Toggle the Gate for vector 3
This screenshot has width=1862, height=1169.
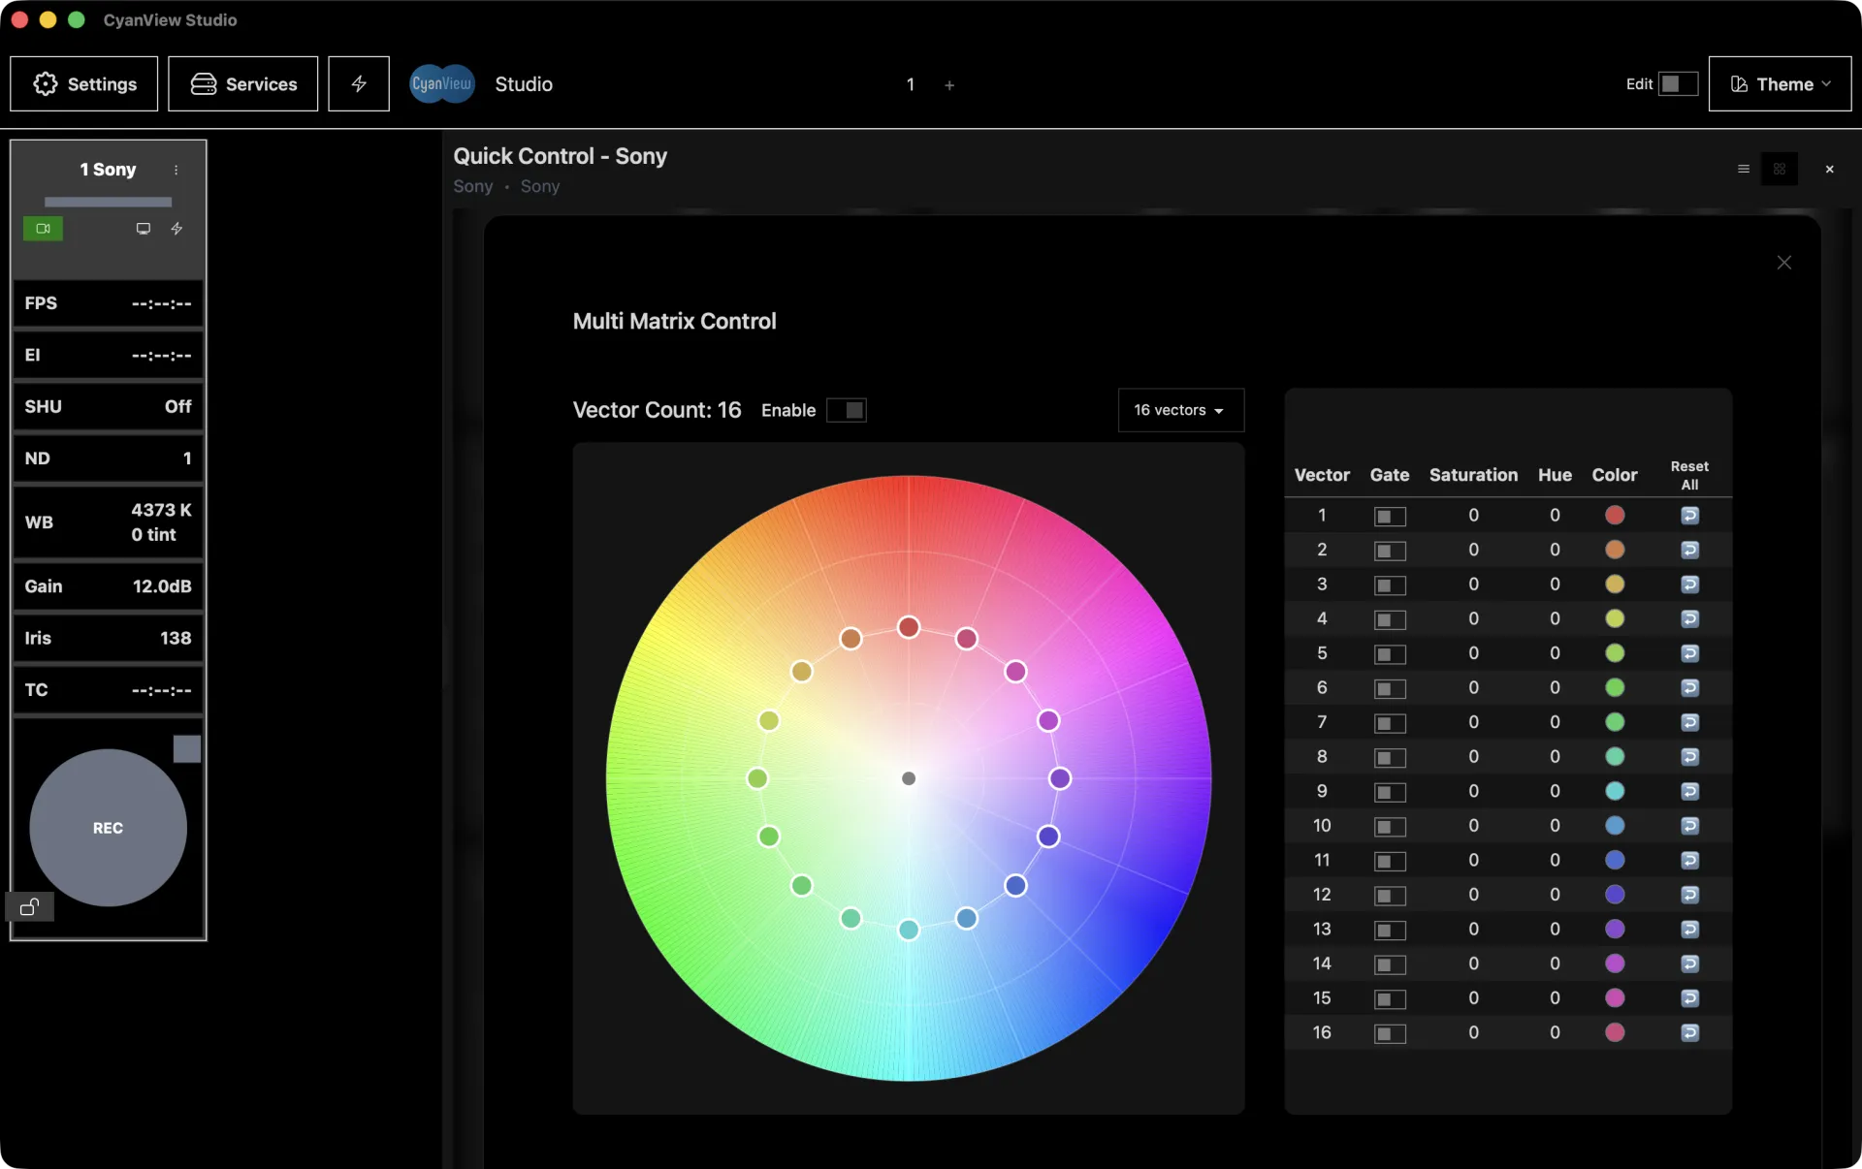tap(1390, 585)
